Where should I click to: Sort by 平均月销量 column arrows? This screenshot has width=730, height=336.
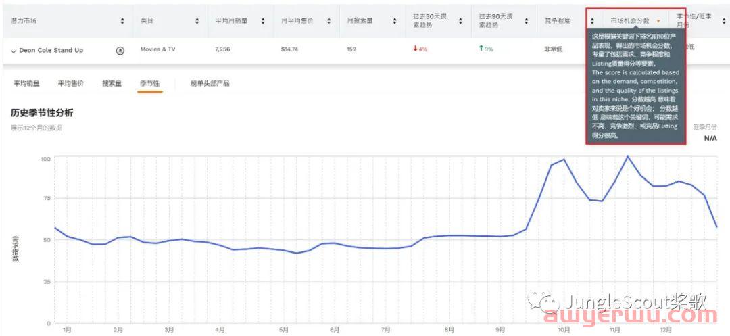[263, 21]
